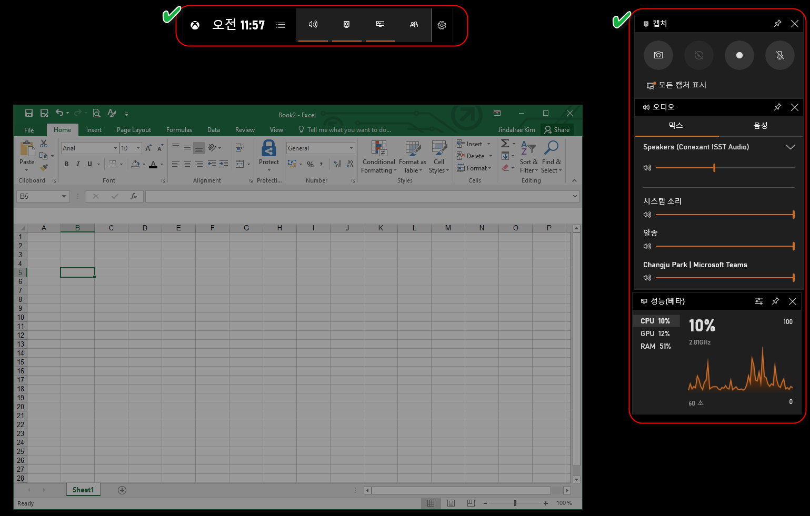
Task: Click the record last 30 seconds button
Action: [699, 55]
